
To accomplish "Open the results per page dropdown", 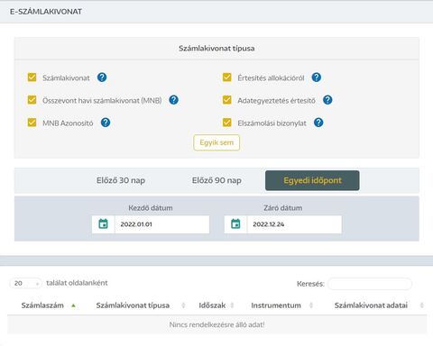I will coord(26,283).
